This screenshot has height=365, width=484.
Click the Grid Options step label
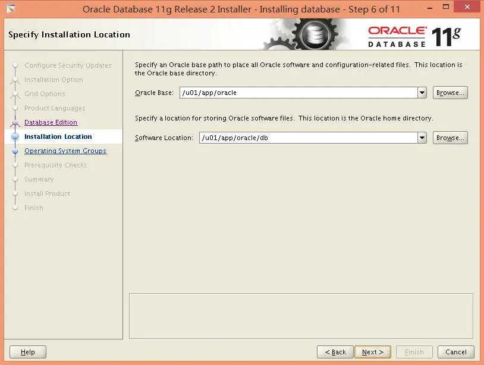pos(45,94)
